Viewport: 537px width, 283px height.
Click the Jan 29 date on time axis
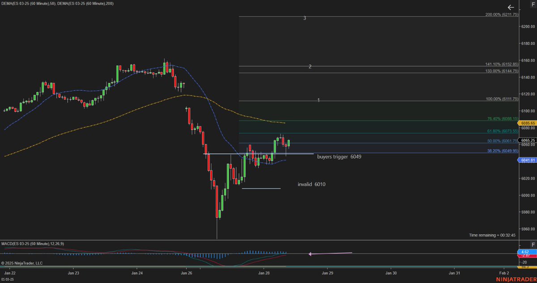[328, 272]
